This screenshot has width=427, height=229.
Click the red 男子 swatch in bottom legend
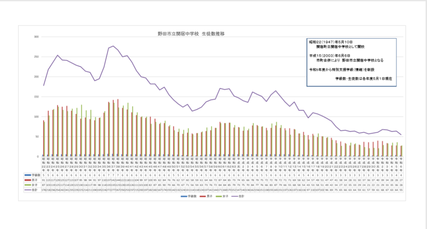[202, 196]
